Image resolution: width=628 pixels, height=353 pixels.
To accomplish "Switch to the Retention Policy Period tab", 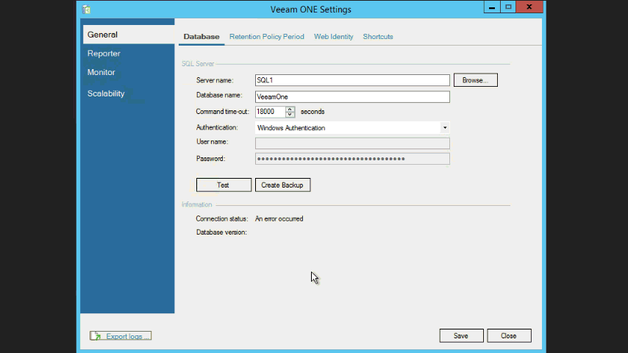I will point(267,37).
